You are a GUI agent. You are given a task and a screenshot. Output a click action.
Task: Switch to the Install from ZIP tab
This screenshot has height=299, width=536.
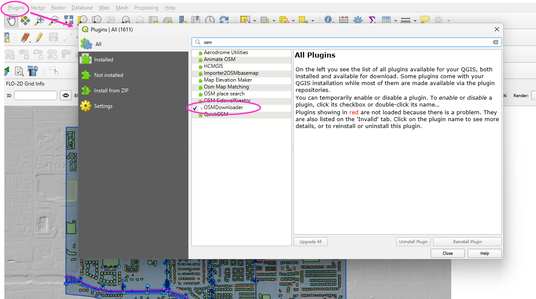(111, 91)
